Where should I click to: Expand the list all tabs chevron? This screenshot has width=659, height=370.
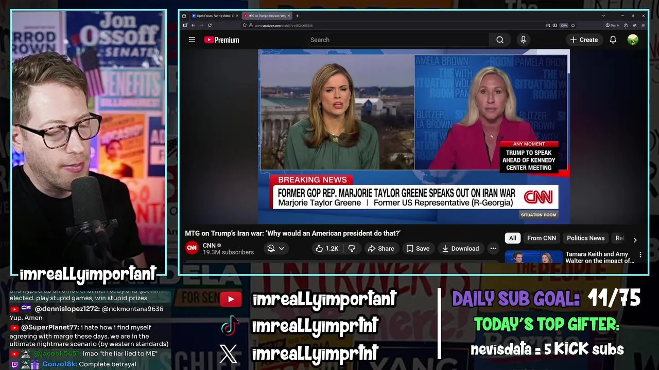pos(603,16)
